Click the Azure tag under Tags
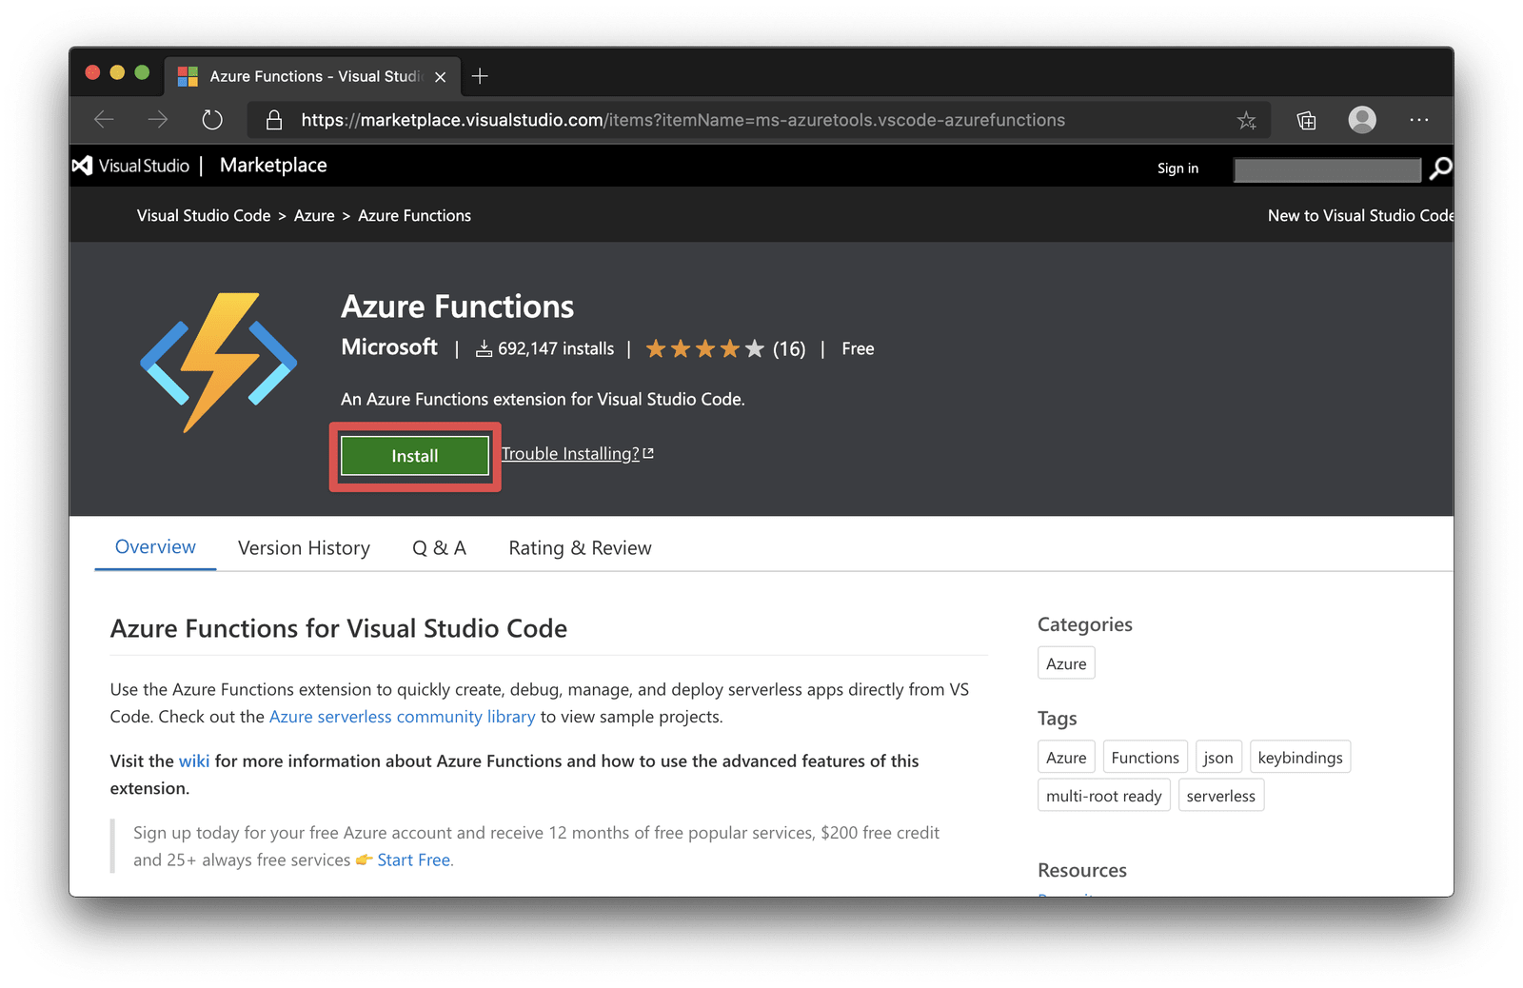The image size is (1523, 988). 1066,758
